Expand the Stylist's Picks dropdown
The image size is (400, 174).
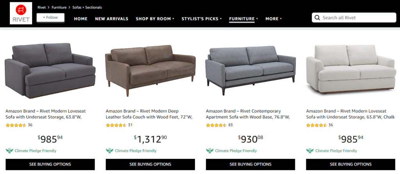[202, 19]
